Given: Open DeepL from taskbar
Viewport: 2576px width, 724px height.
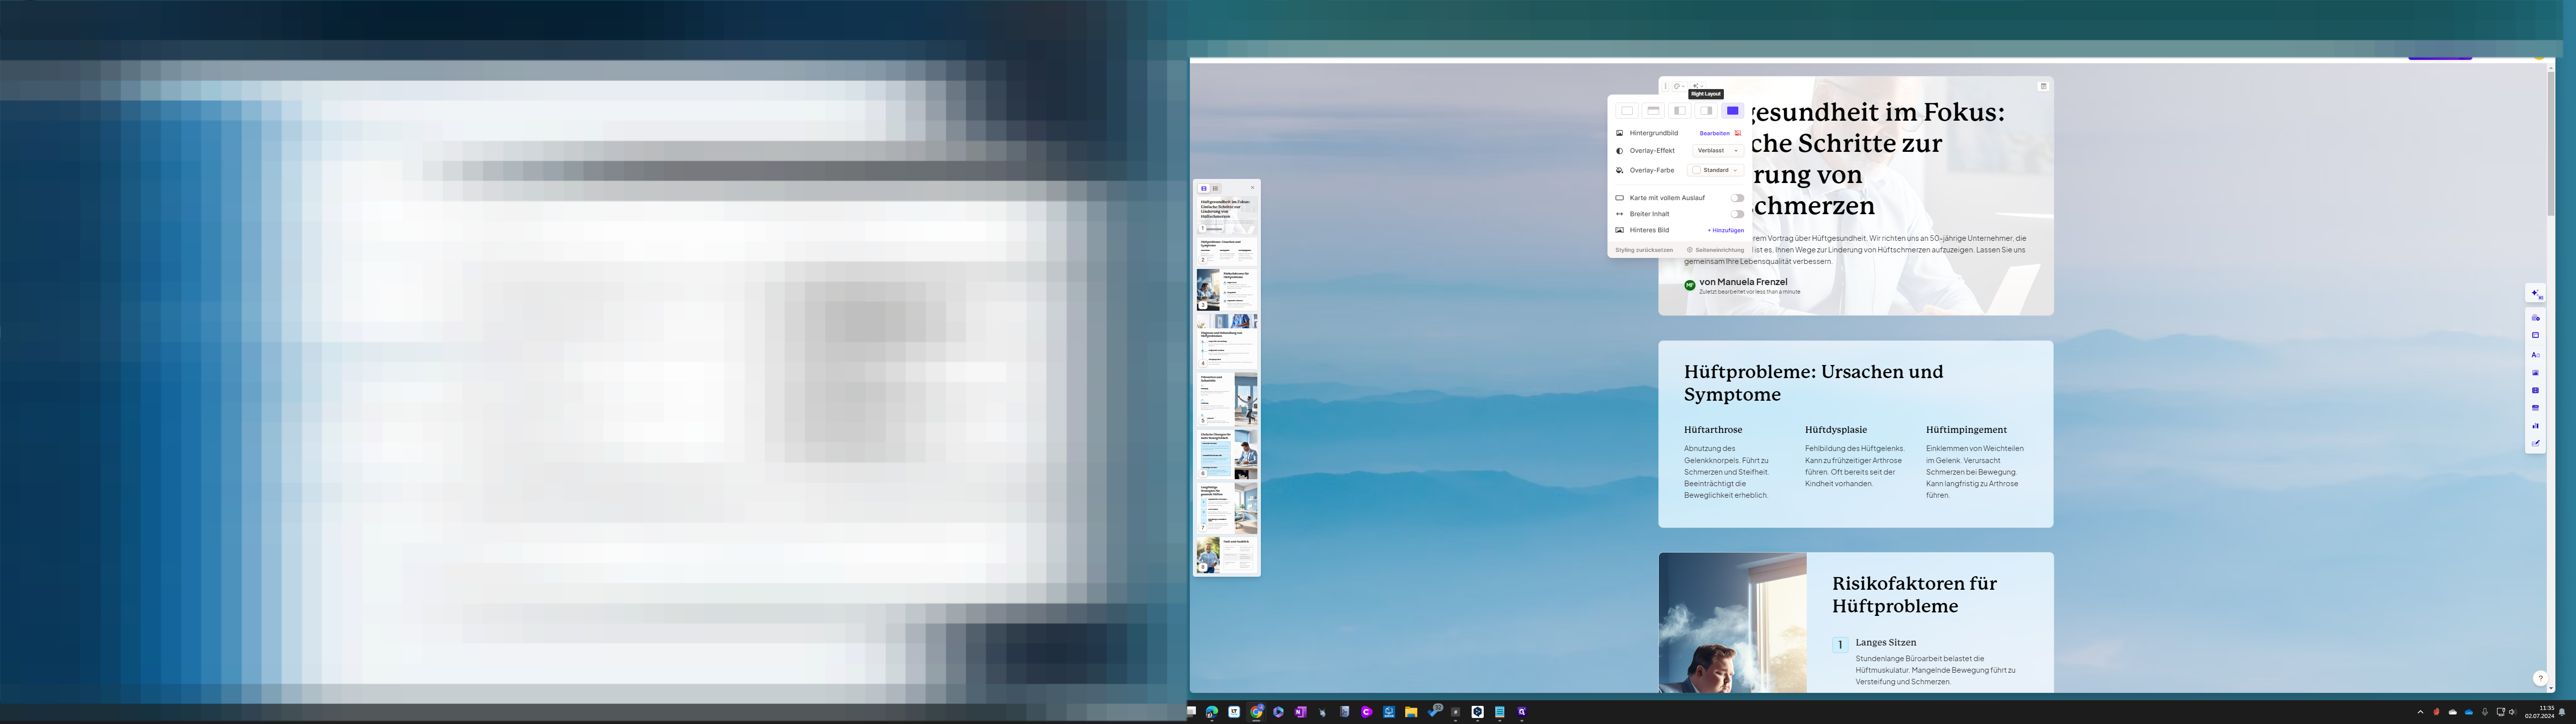Looking at the screenshot, I should click(1478, 712).
